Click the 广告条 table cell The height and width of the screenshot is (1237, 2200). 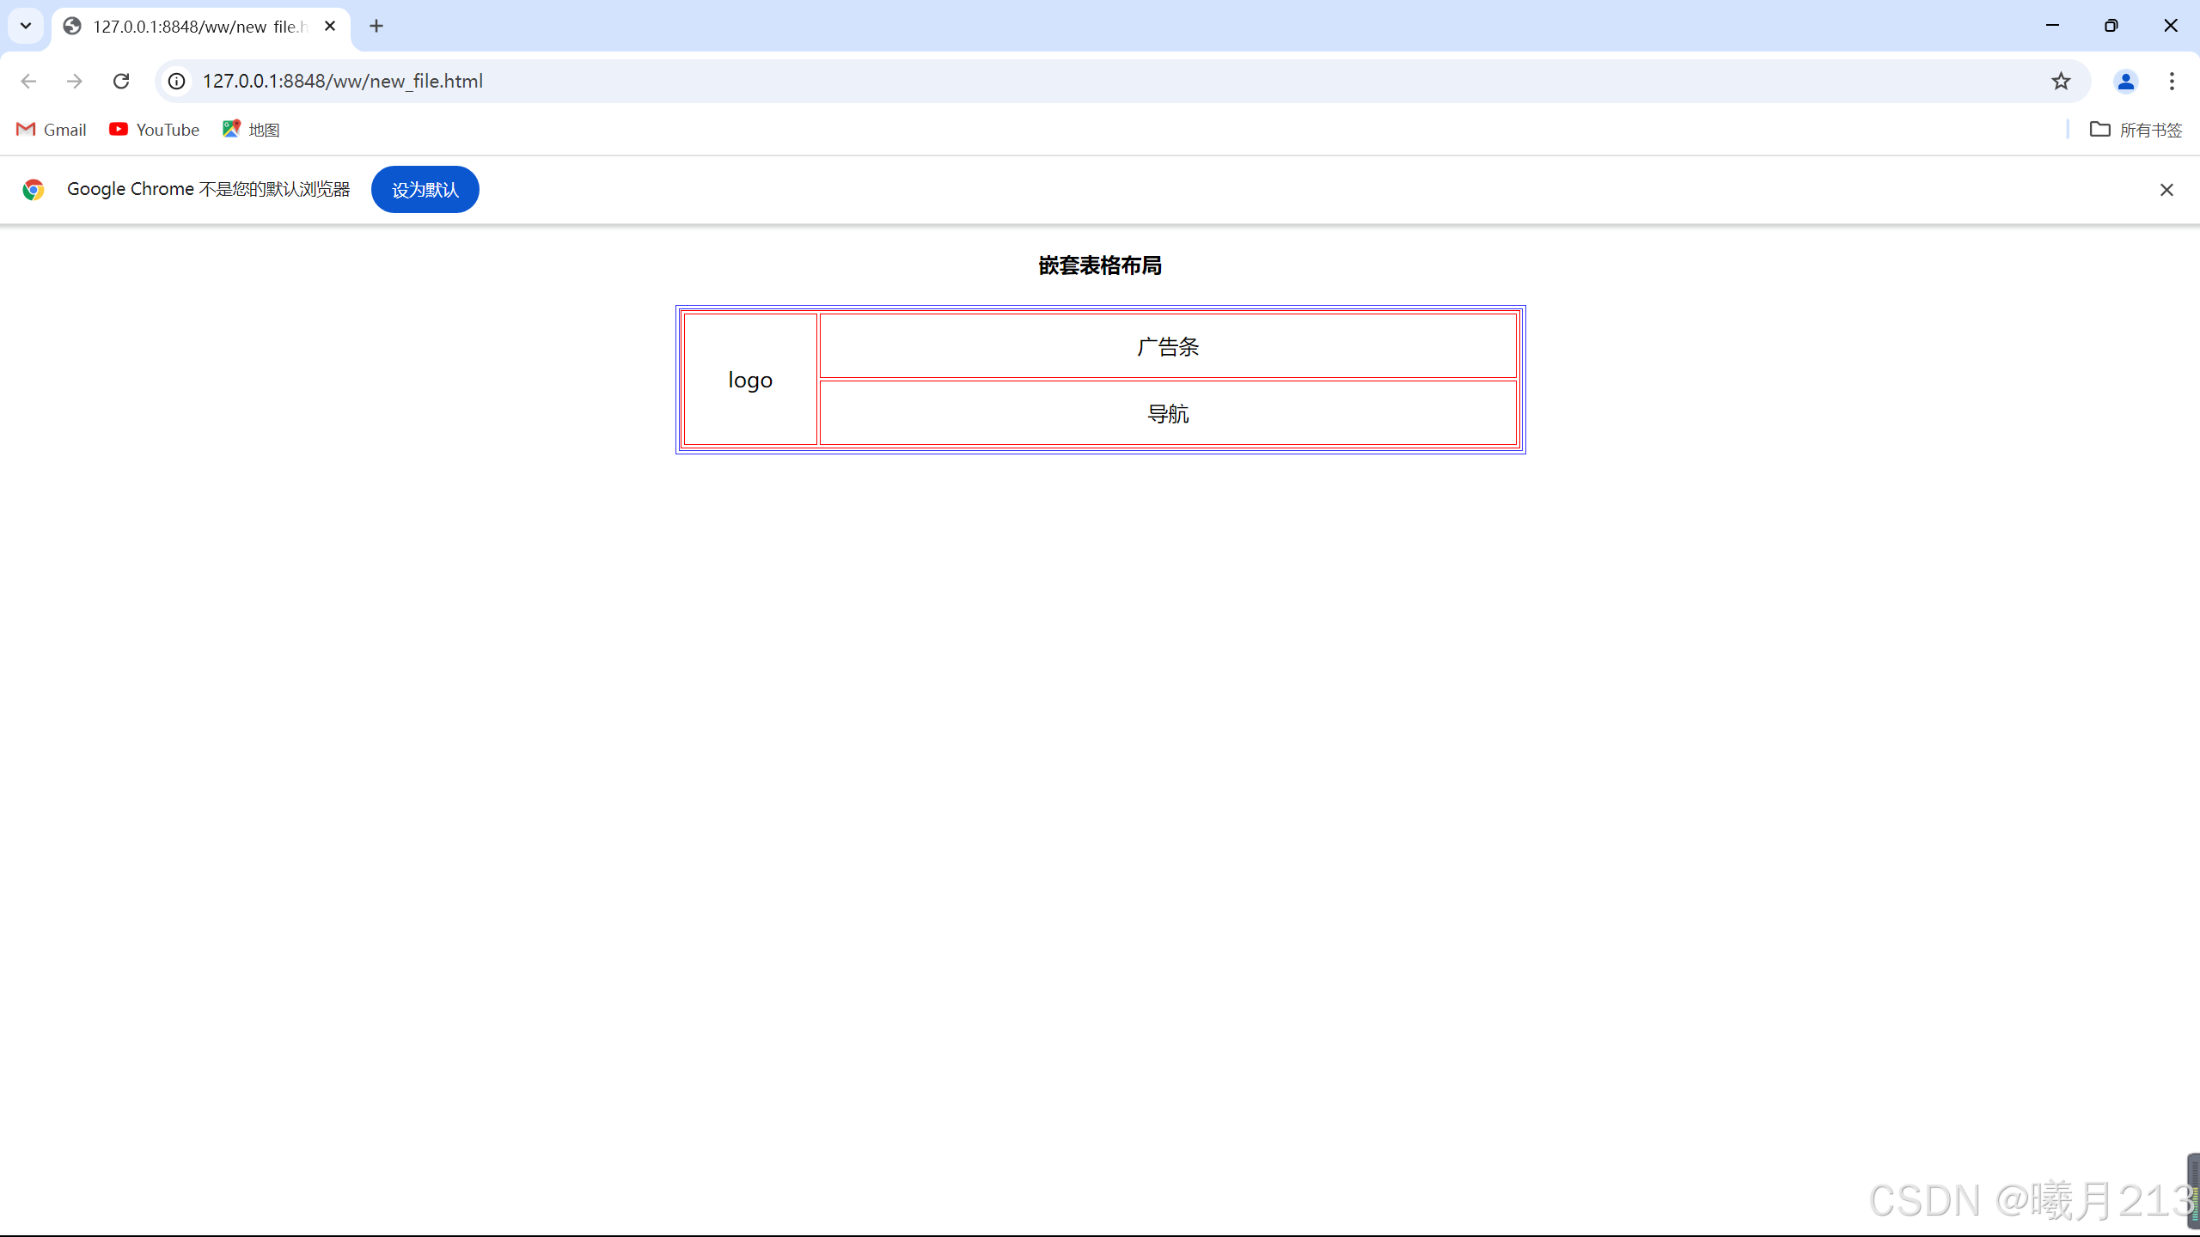pos(1168,346)
